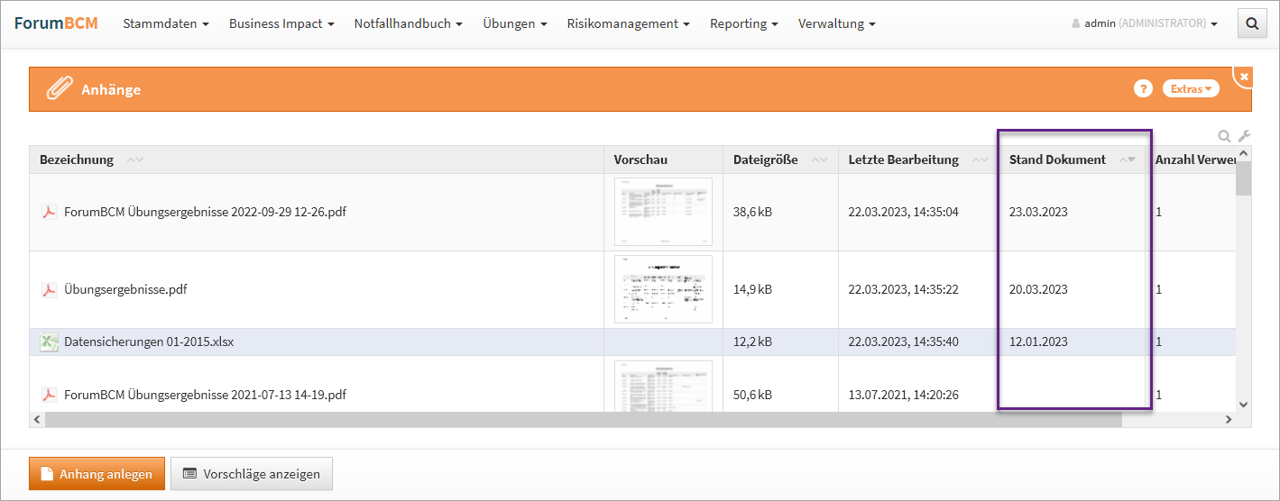Open preview thumbnail of Übungsergebnisse.pdf

pyautogui.click(x=663, y=289)
